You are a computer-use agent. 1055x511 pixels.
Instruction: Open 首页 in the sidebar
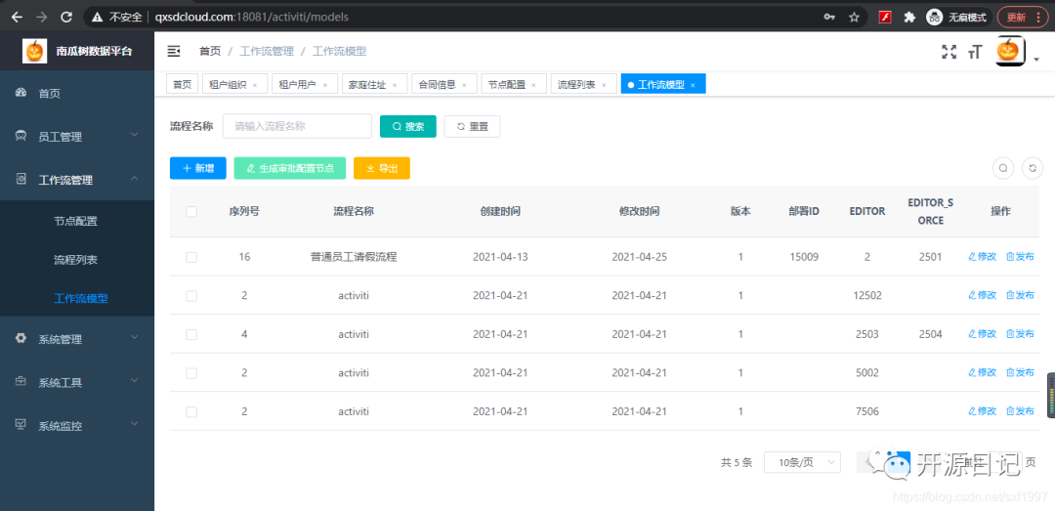click(77, 94)
